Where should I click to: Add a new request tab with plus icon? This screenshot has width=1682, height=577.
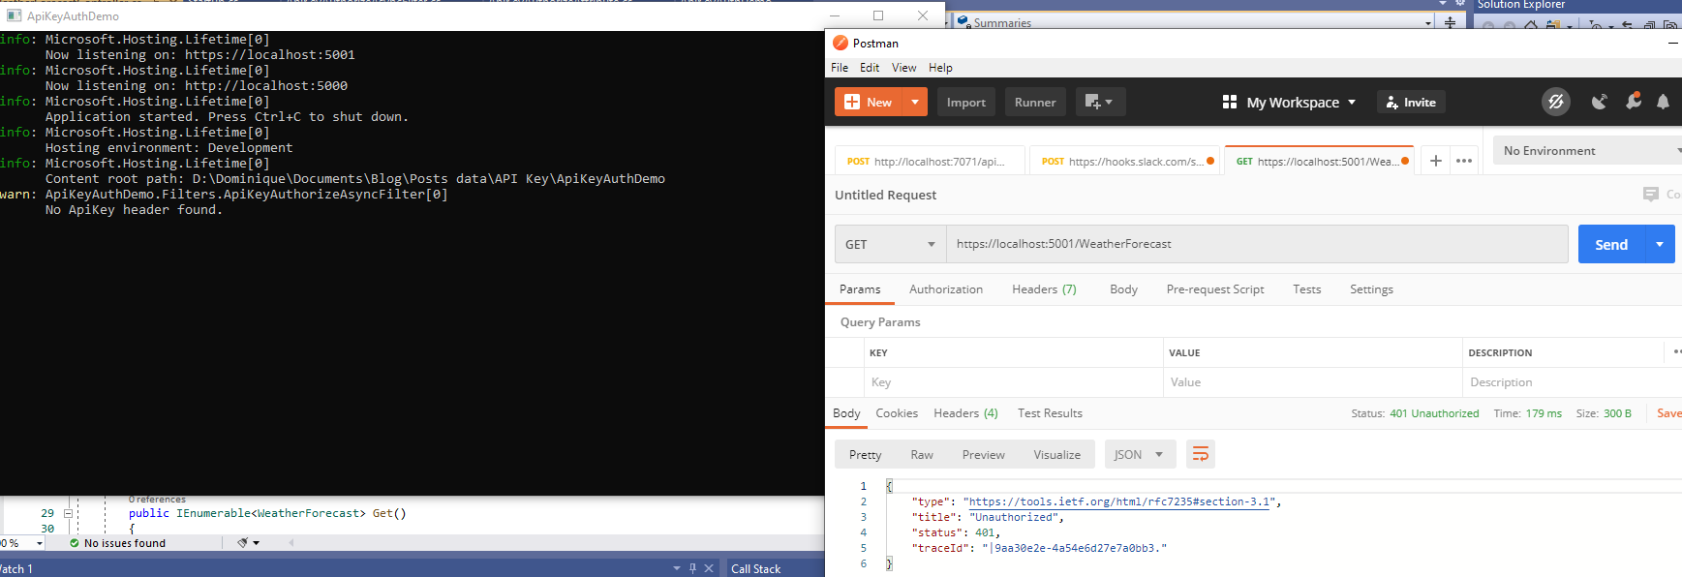(x=1436, y=161)
